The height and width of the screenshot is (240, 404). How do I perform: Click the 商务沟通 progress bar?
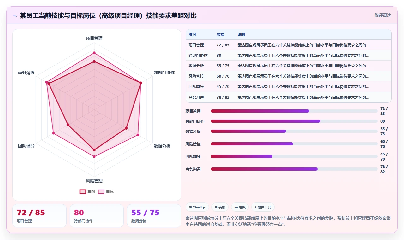[294, 169]
